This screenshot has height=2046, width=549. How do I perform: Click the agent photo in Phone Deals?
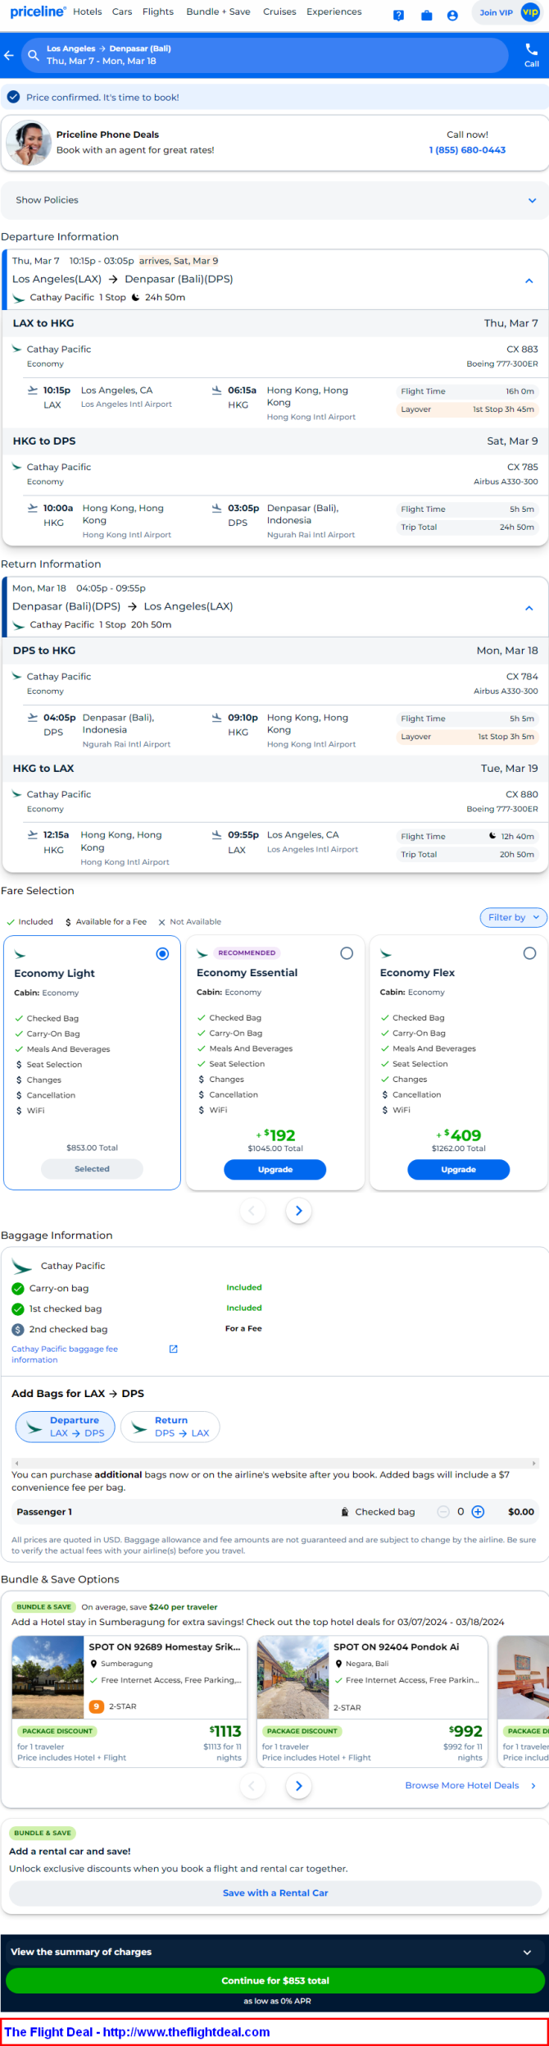click(x=29, y=143)
